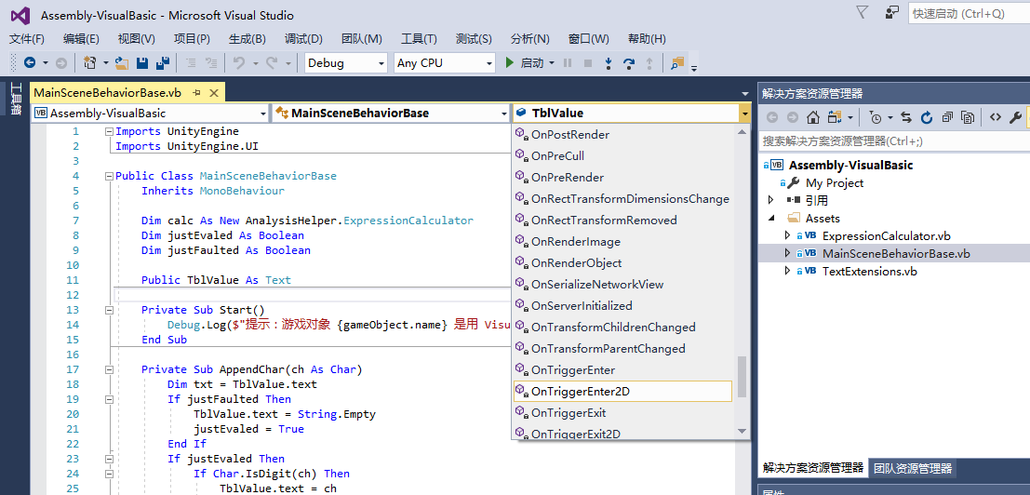Collapse the Imports region on line 1

click(x=109, y=131)
